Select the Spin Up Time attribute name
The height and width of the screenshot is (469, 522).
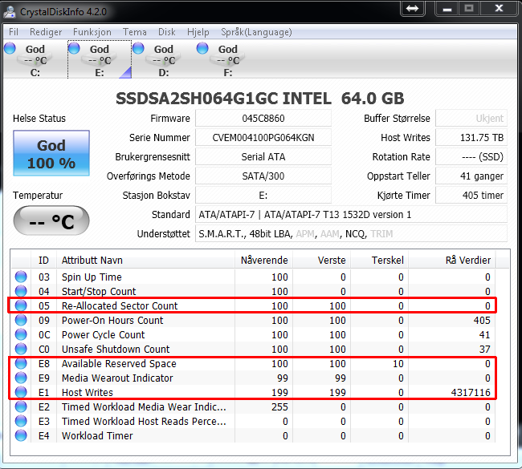92,277
